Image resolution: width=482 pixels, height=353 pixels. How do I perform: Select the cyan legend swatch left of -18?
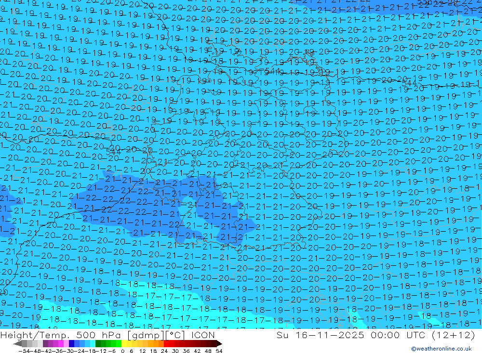[93, 343]
